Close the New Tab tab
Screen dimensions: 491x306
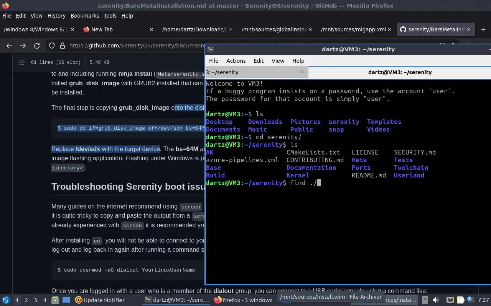(152, 29)
